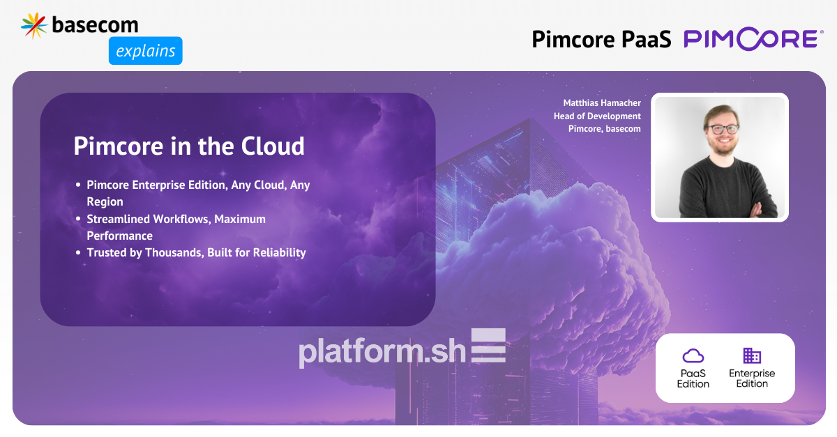Screen dimensions: 837x437
Task: Click the "basecom" brand name text
Action: pos(96,25)
